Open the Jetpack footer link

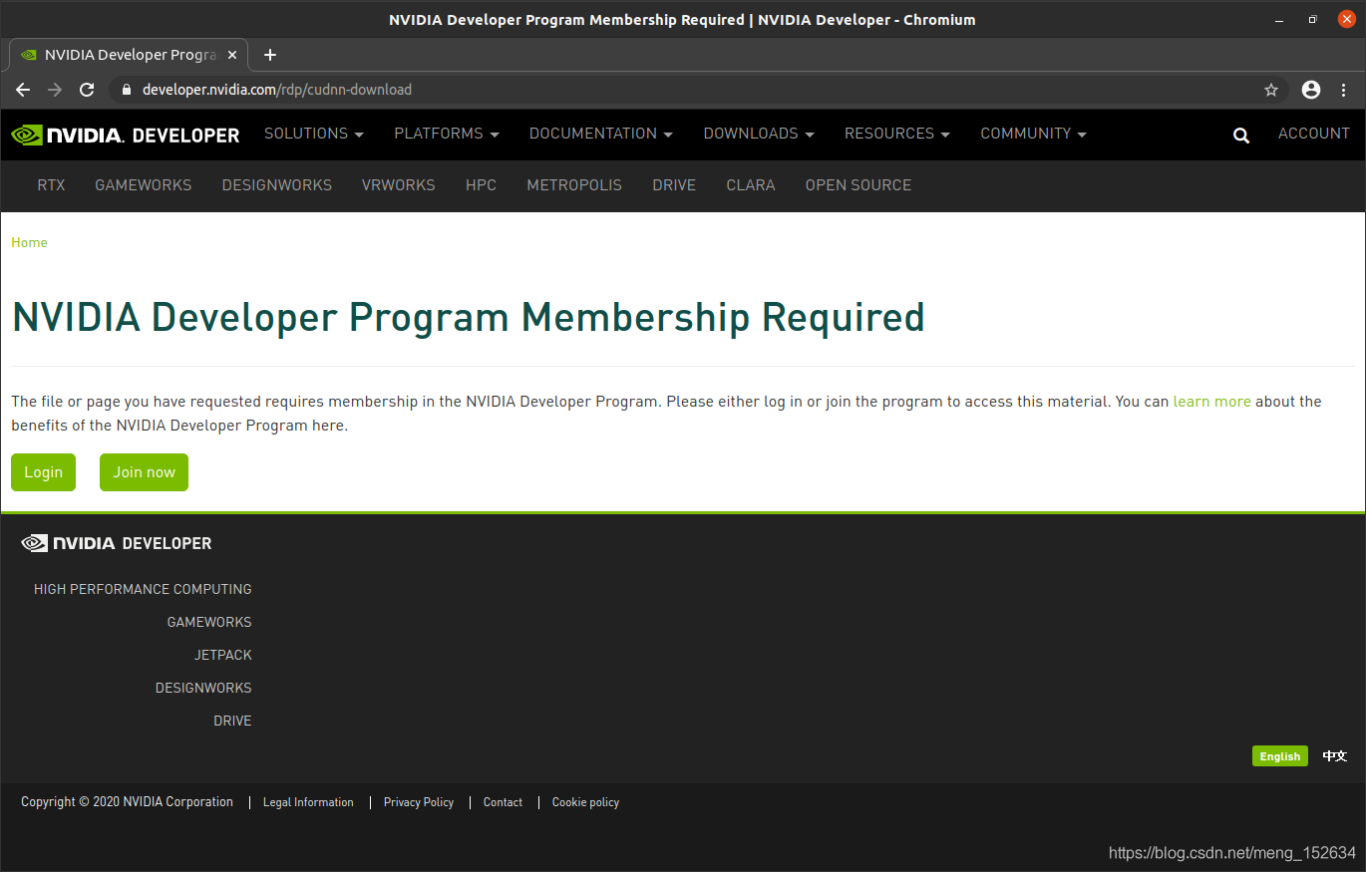tap(223, 655)
